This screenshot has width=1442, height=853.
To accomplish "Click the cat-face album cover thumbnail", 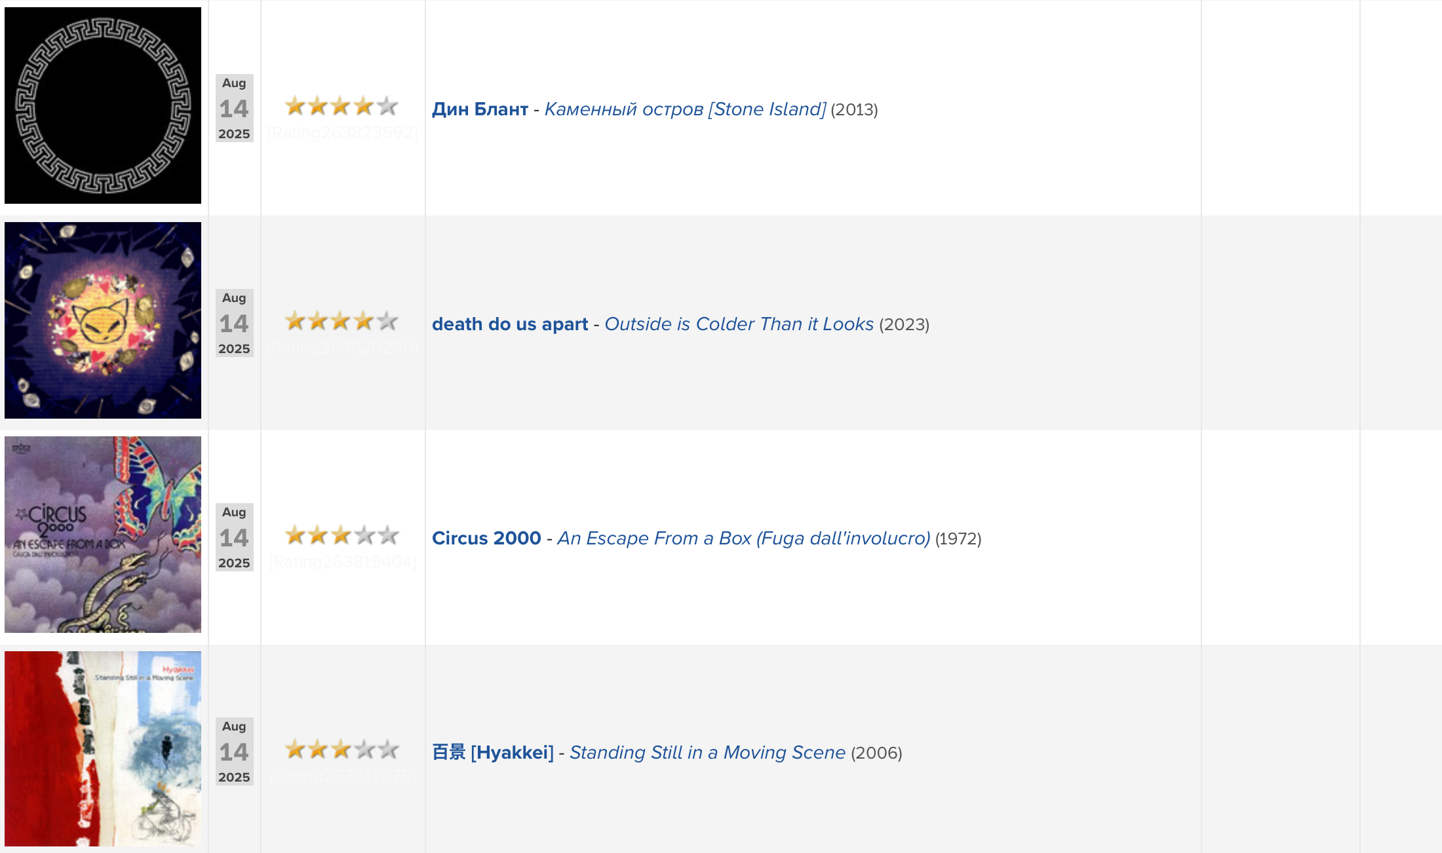I will pyautogui.click(x=103, y=320).
